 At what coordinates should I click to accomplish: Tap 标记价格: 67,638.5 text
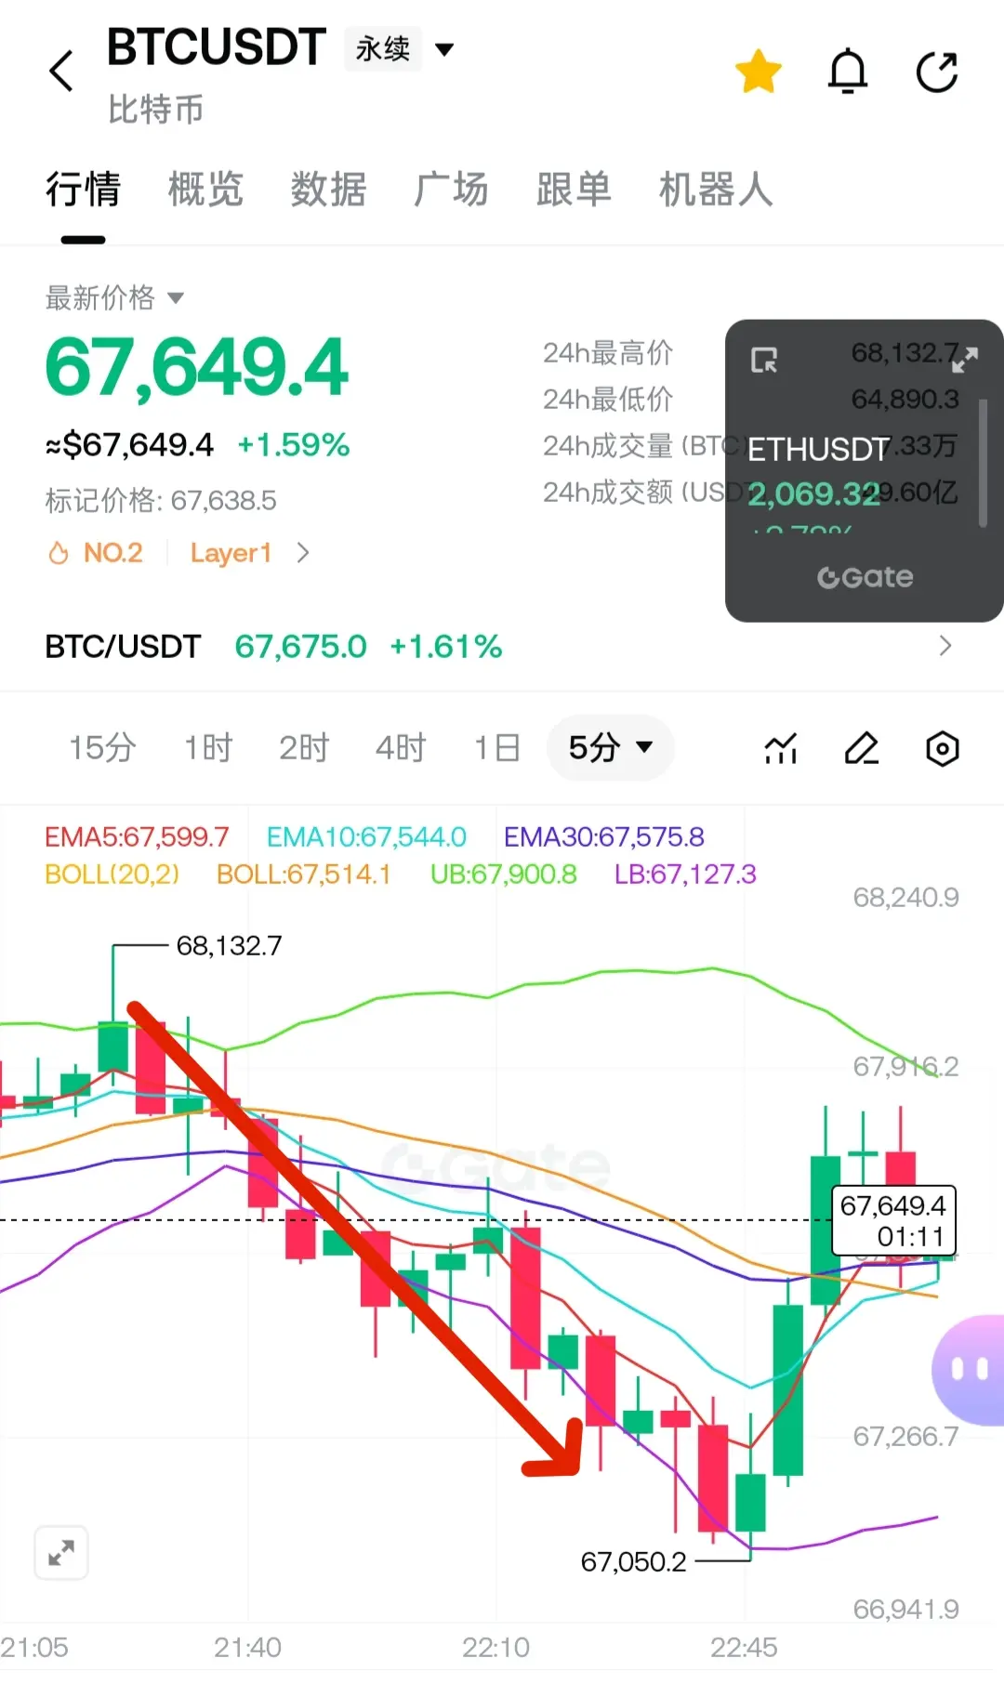pyautogui.click(x=161, y=501)
